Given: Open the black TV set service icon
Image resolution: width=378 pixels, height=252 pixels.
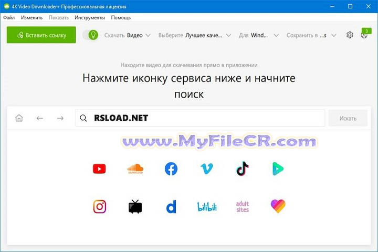Looking at the screenshot, I should tap(135, 207).
